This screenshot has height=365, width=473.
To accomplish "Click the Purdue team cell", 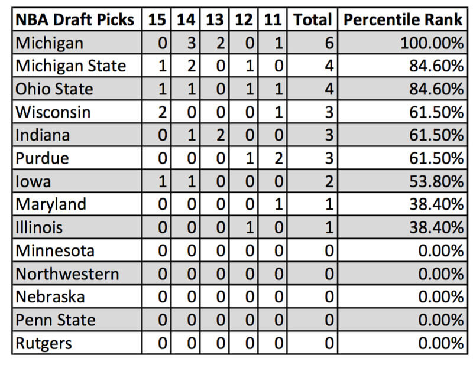I will 42,158.
